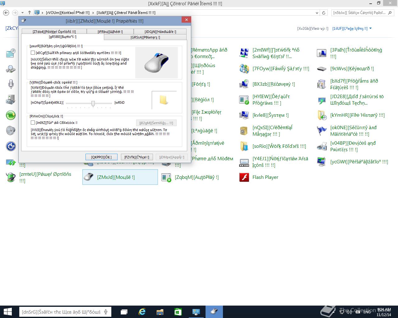The height and width of the screenshot is (318, 398).
Task: Open the Recovery icon
Action: 244,84
